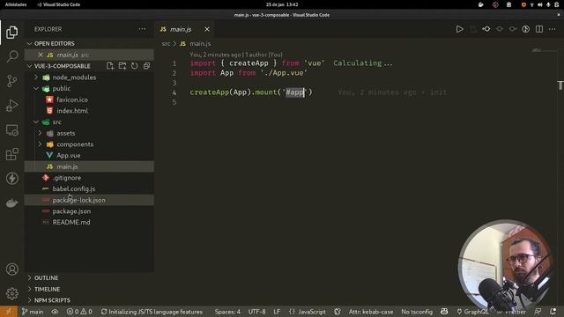The height and width of the screenshot is (317, 564).
Task: Open Visual Studio Code app menu in top bar
Action: (59, 4)
